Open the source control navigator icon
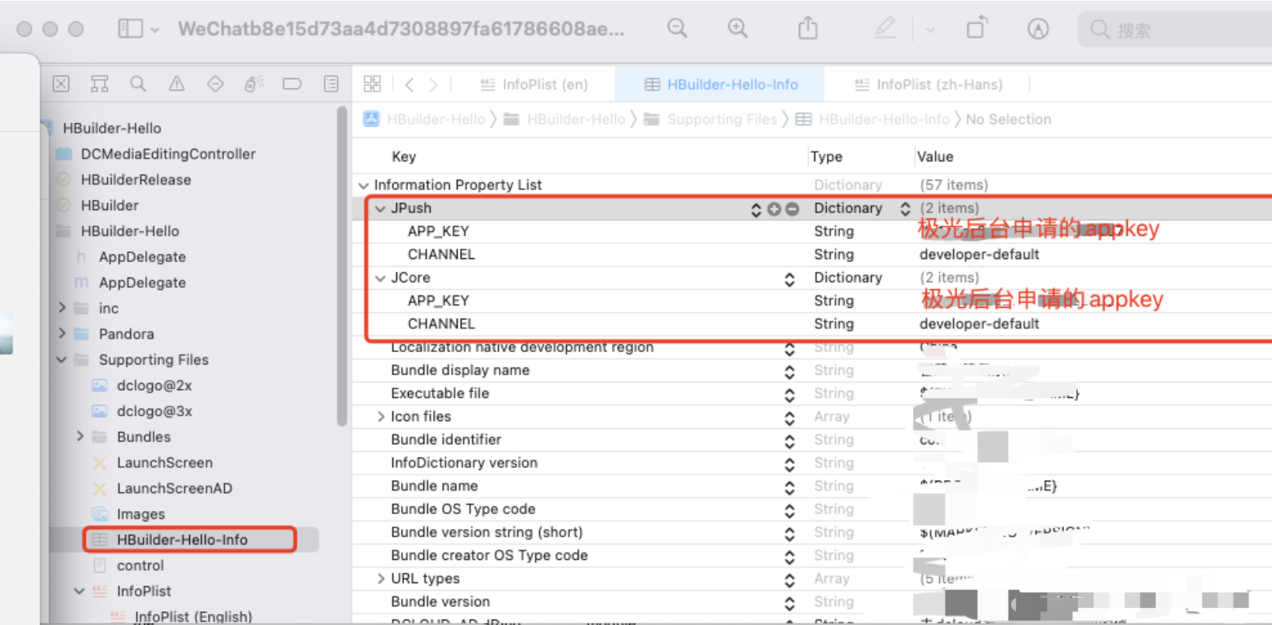1272x625 pixels. click(61, 84)
